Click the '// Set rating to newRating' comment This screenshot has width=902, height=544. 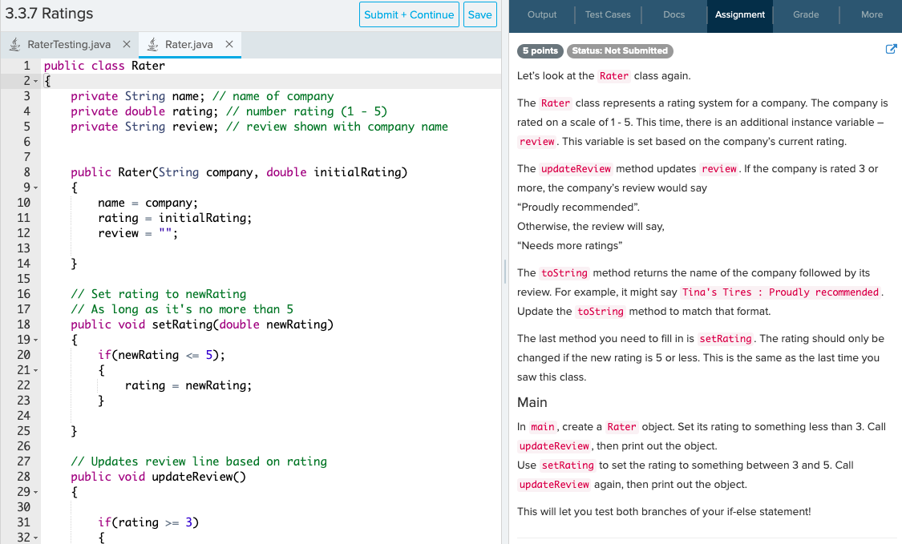click(158, 294)
